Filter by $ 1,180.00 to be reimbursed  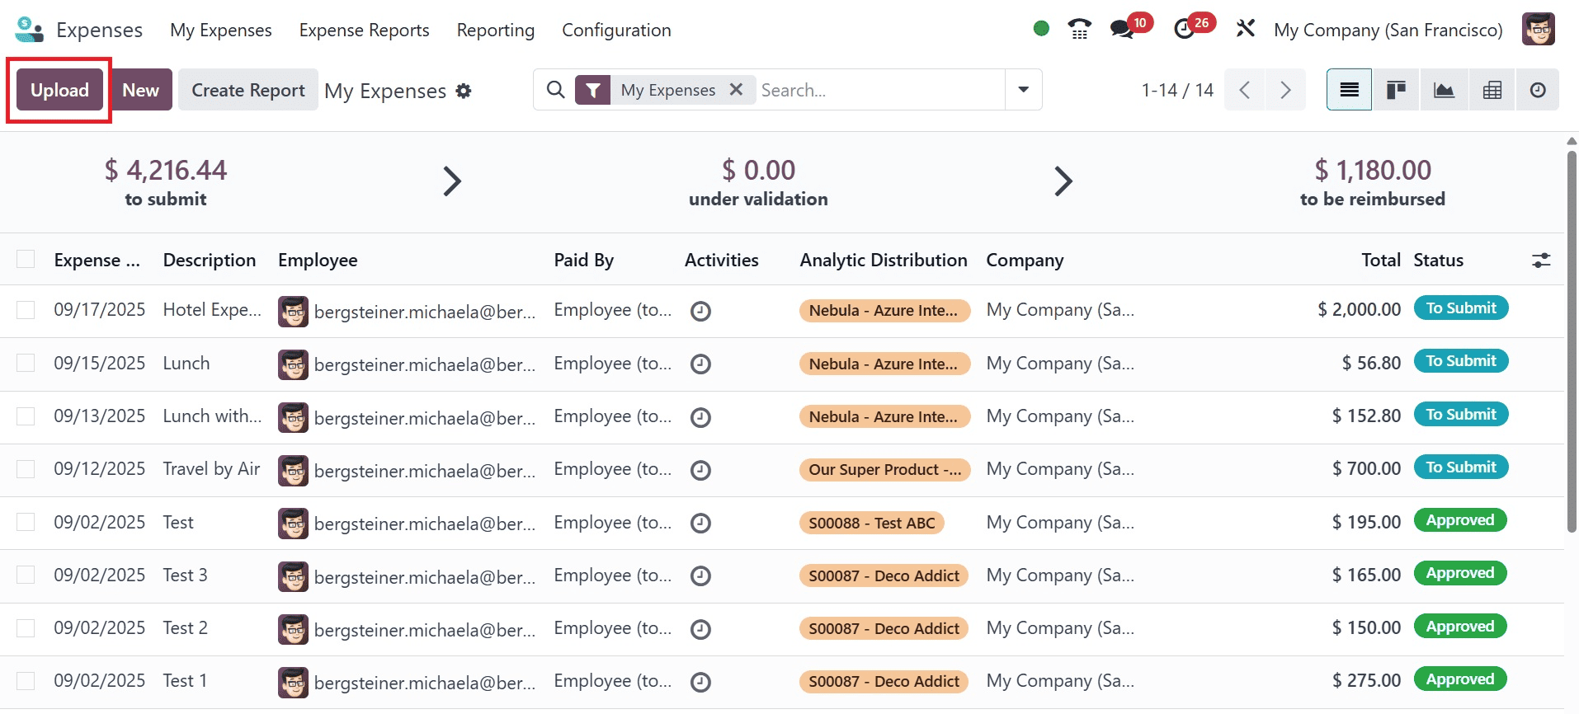[x=1372, y=182]
